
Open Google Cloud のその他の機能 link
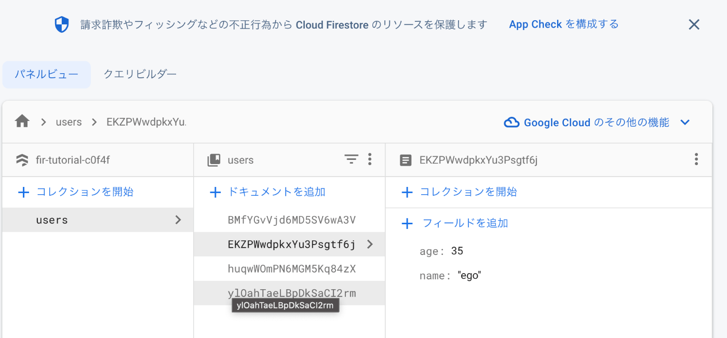(596, 123)
